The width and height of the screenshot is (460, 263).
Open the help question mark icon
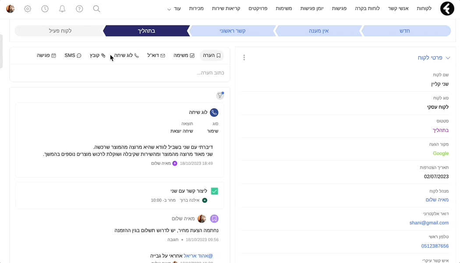[x=79, y=9]
